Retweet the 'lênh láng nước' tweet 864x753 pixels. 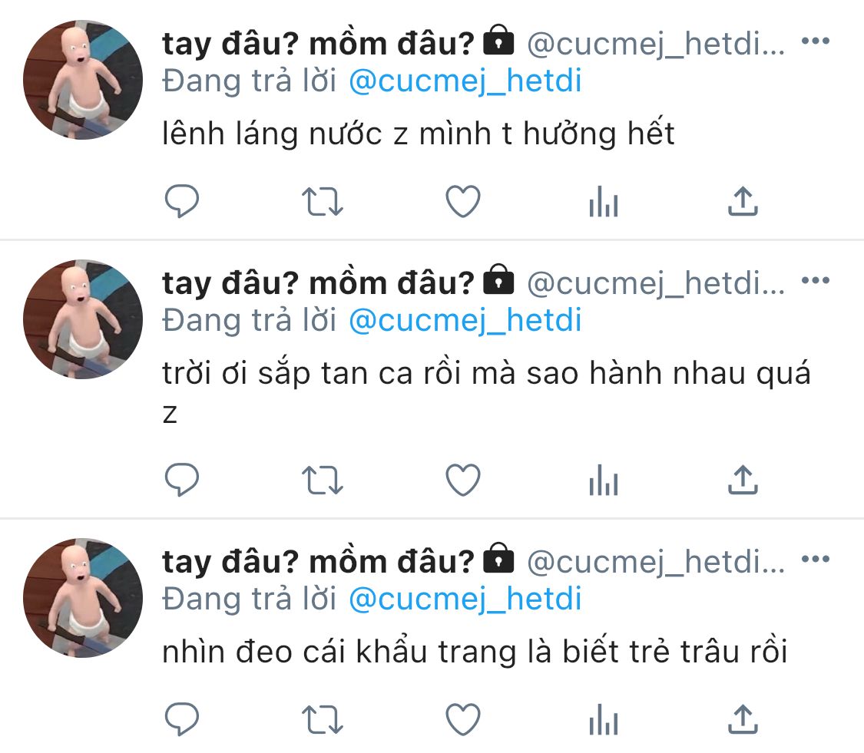click(322, 202)
